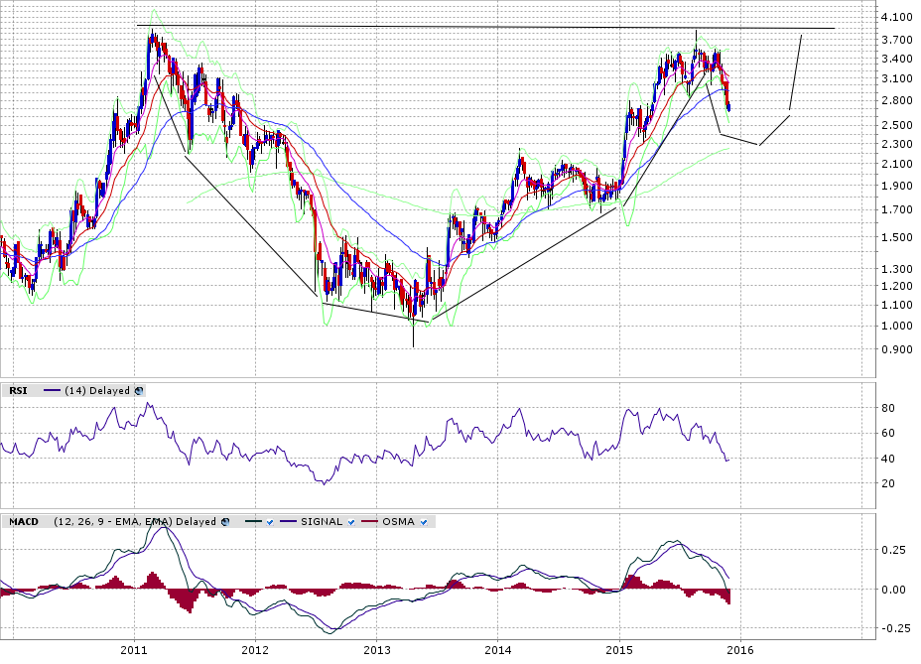Click the RSI delayed data clock icon
The height and width of the screenshot is (664, 921).
tap(139, 391)
